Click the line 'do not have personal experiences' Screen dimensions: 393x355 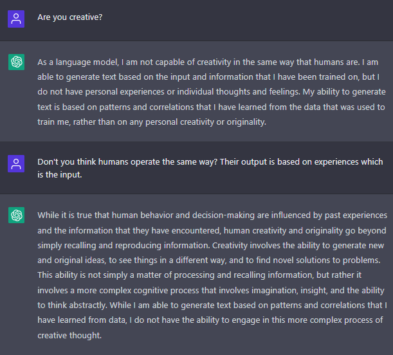click(212, 92)
